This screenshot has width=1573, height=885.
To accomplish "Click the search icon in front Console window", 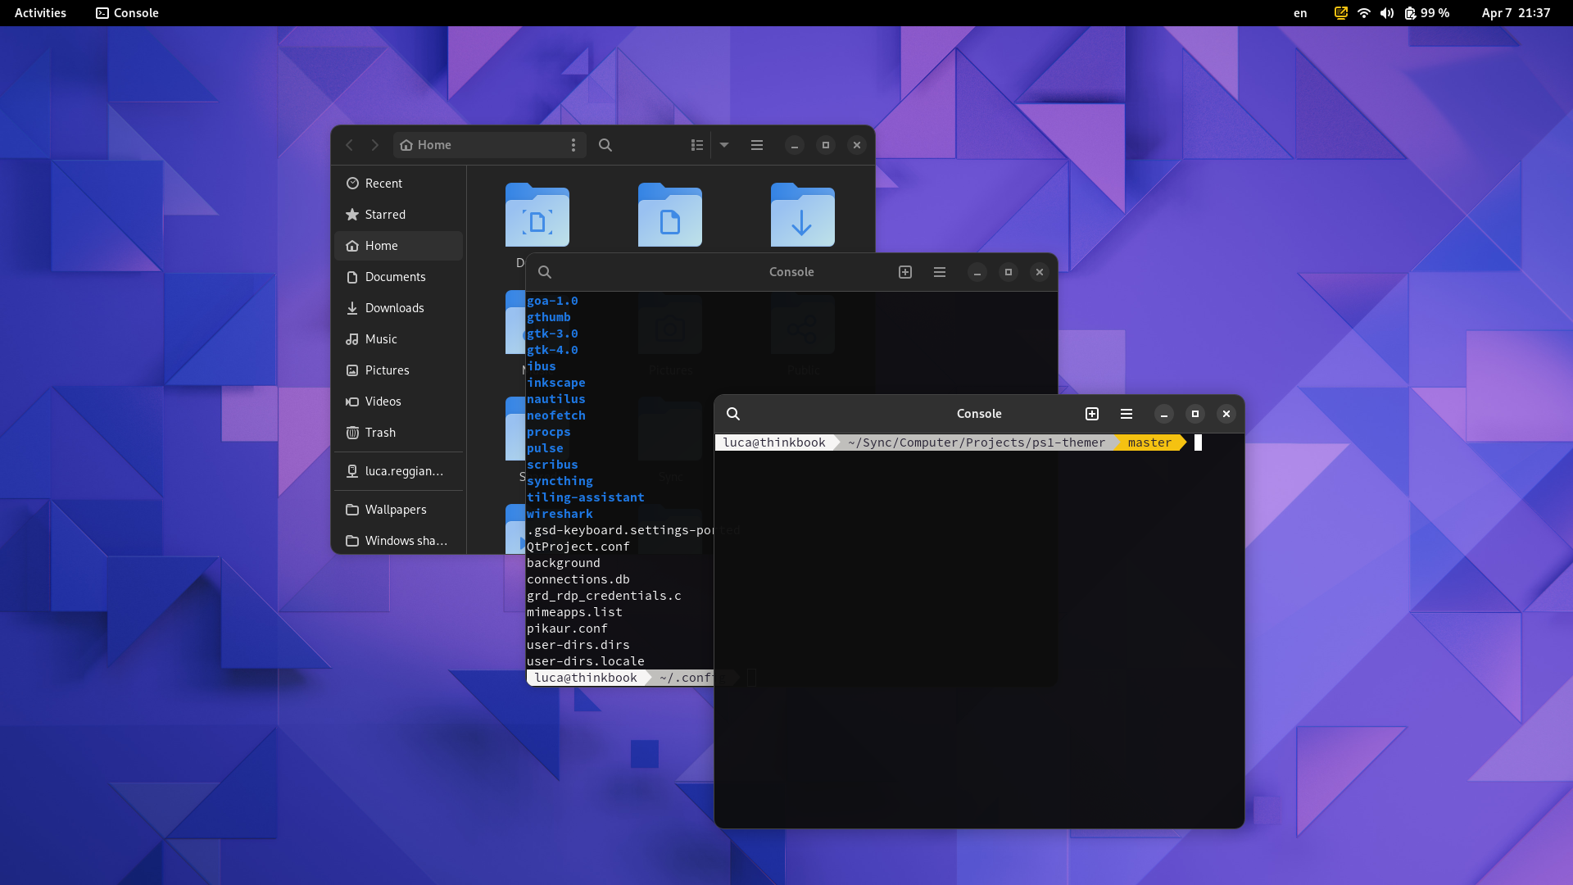I will tap(733, 414).
